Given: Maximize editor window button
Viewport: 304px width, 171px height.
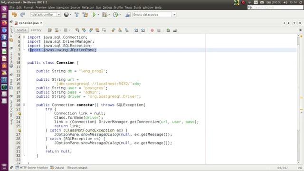Looking at the screenshot, I should (x=300, y=23).
